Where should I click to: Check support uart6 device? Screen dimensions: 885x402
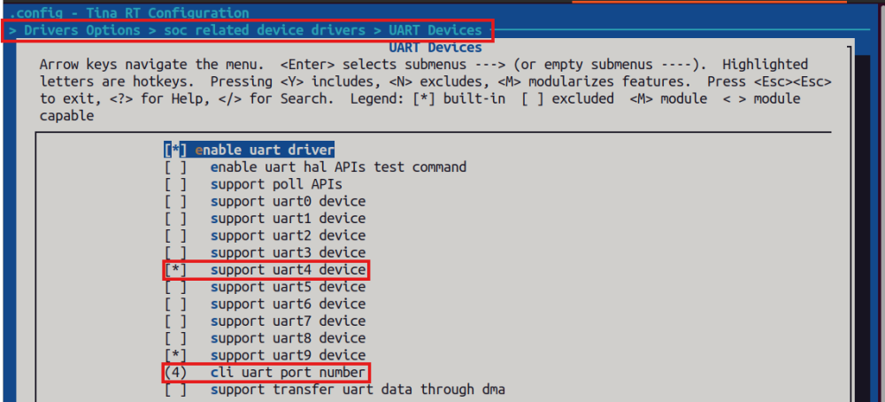click(x=175, y=304)
